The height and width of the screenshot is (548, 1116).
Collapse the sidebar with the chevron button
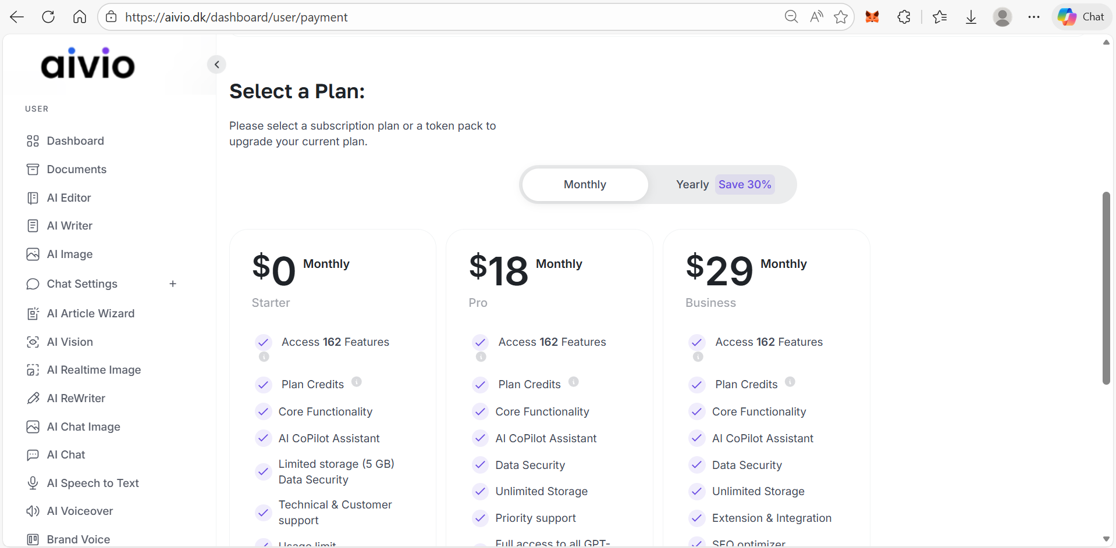coord(216,65)
